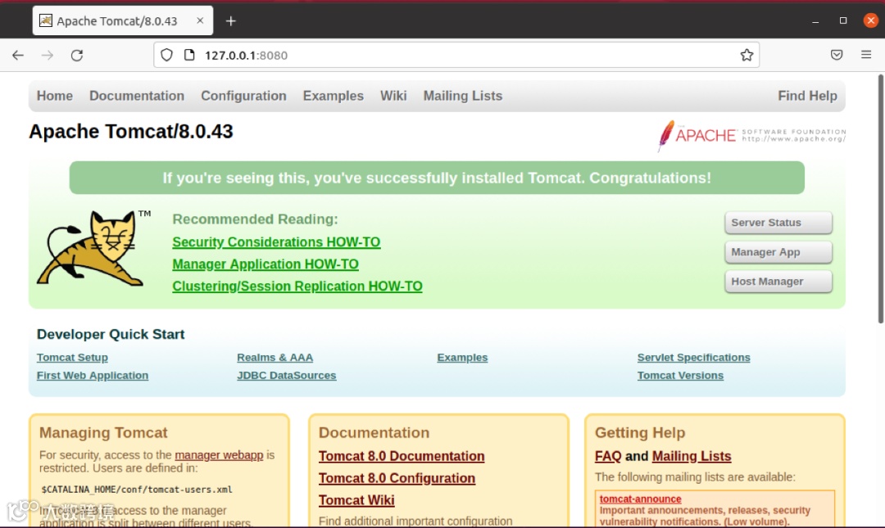Viewport: 885px width, 528px height.
Task: Open the Tomcat Setup quick start link
Action: pyautogui.click(x=72, y=358)
